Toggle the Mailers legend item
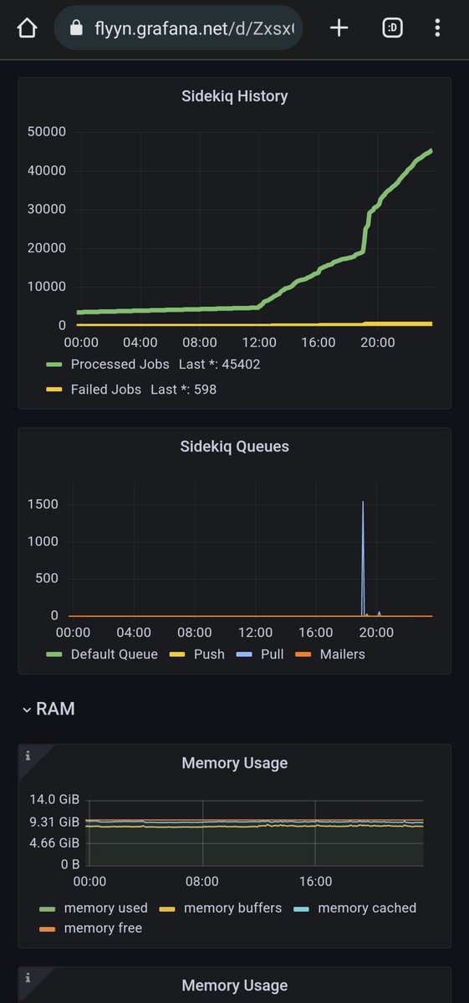Image resolution: width=469 pixels, height=1003 pixels. [343, 654]
